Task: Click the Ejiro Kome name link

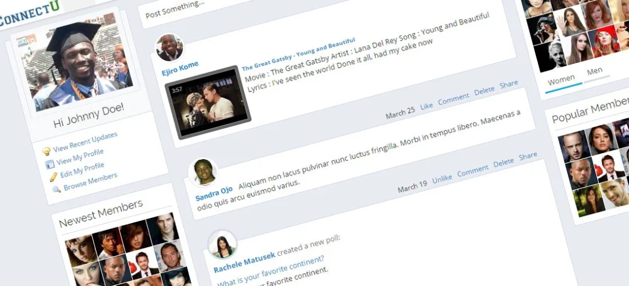Action: pyautogui.click(x=180, y=69)
